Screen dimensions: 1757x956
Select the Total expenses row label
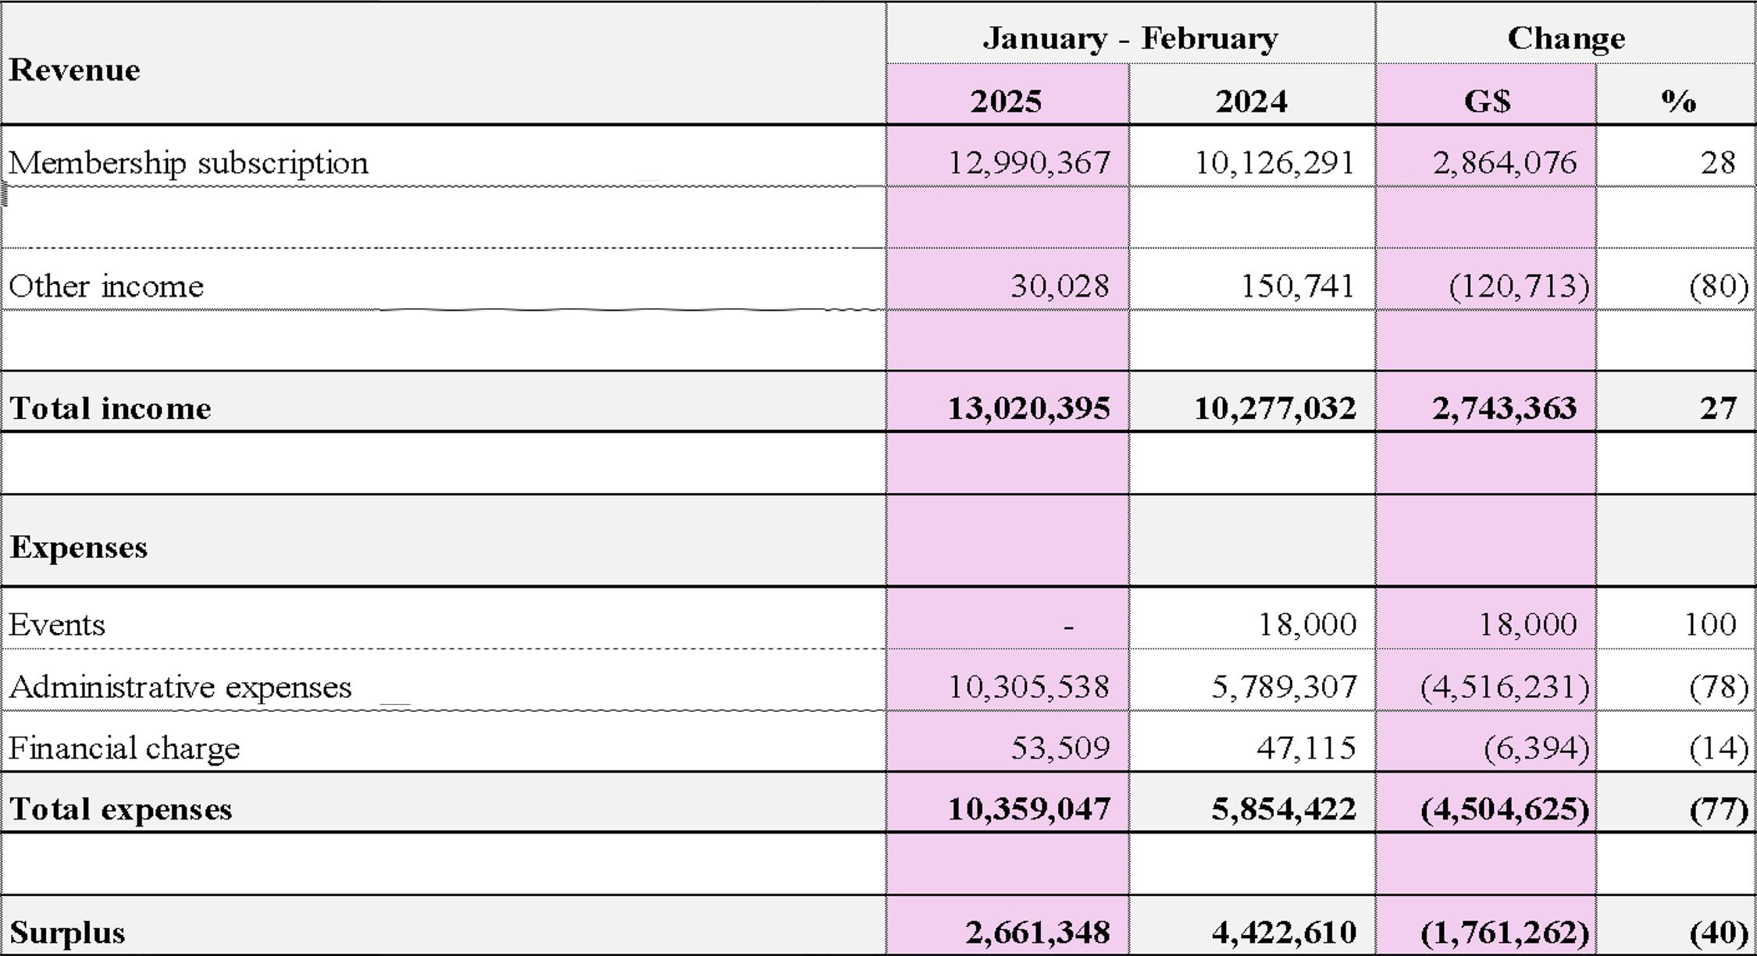pos(120,809)
